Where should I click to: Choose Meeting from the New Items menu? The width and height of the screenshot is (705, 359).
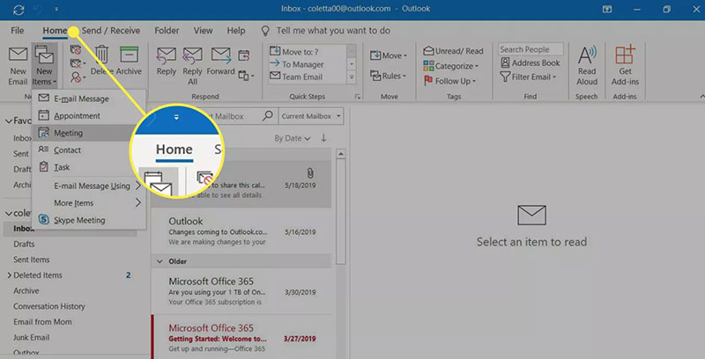point(89,133)
